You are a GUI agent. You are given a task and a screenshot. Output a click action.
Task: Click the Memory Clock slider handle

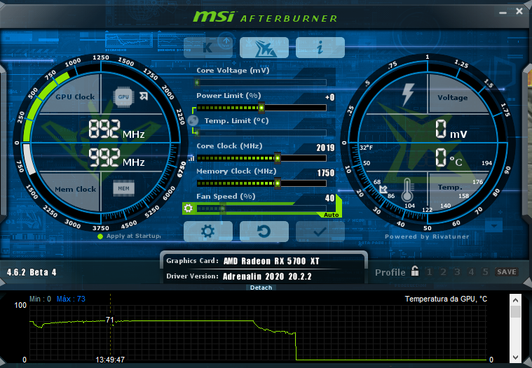[278, 183]
